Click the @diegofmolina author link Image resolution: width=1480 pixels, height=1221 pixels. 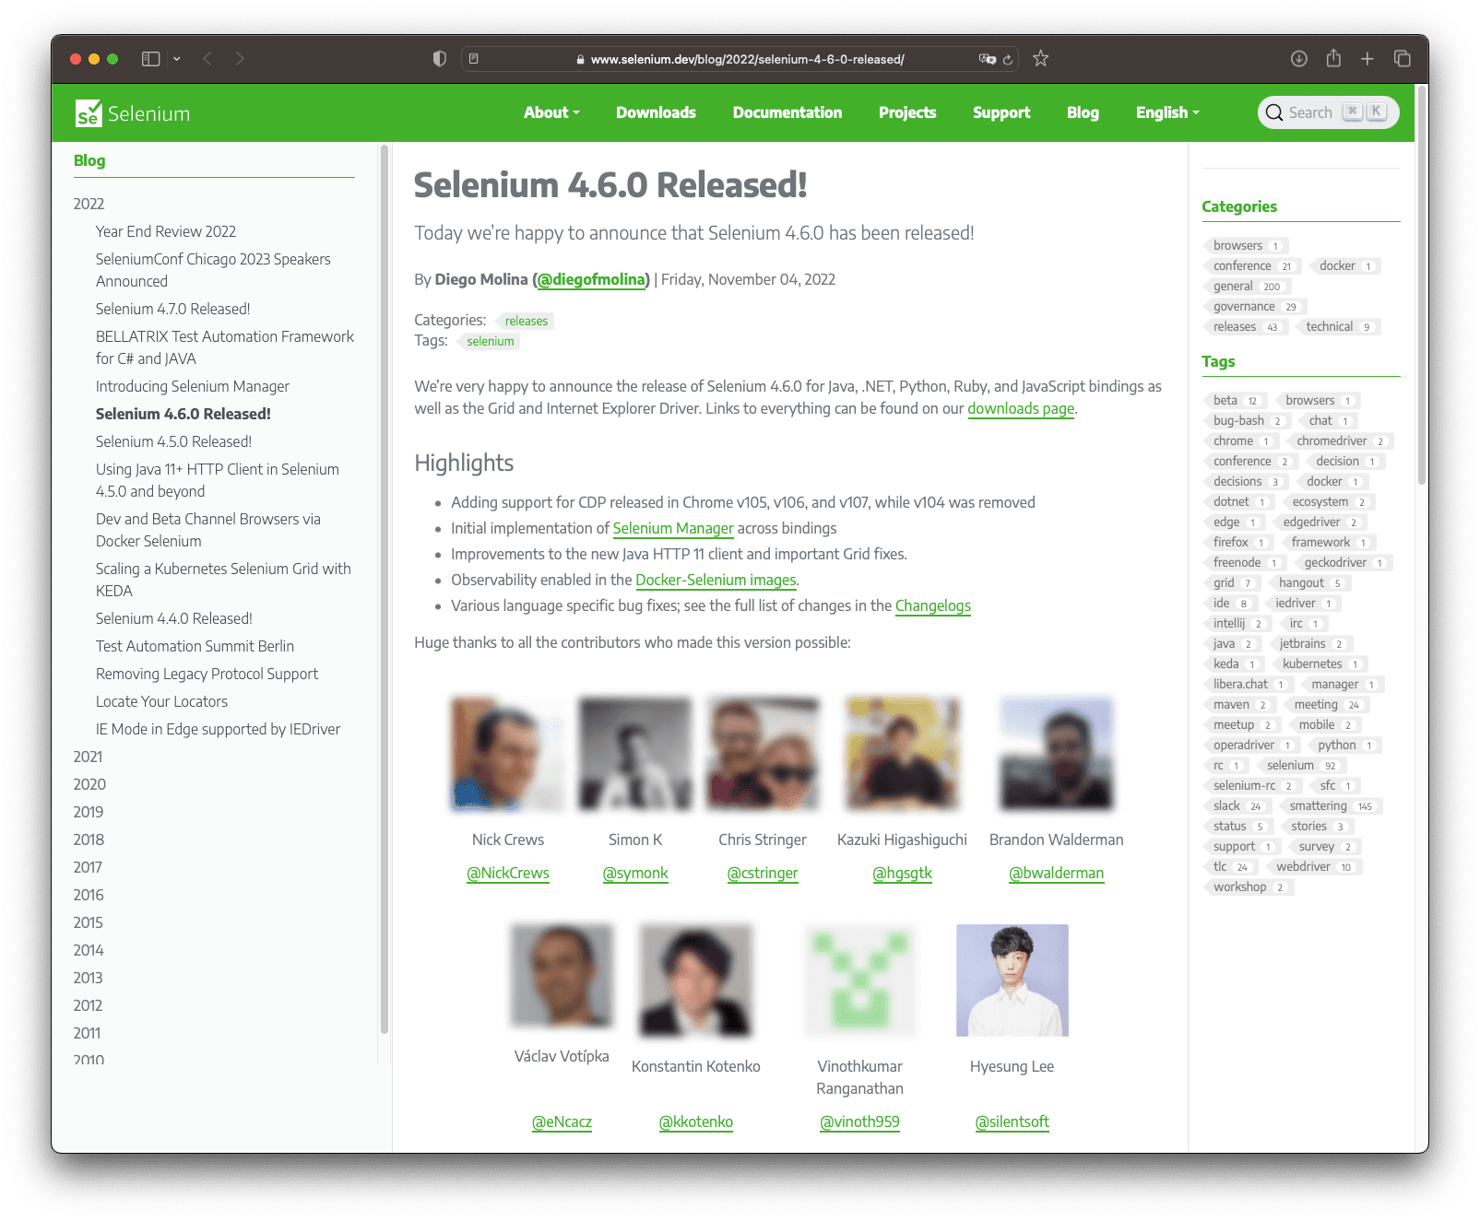[x=591, y=279]
